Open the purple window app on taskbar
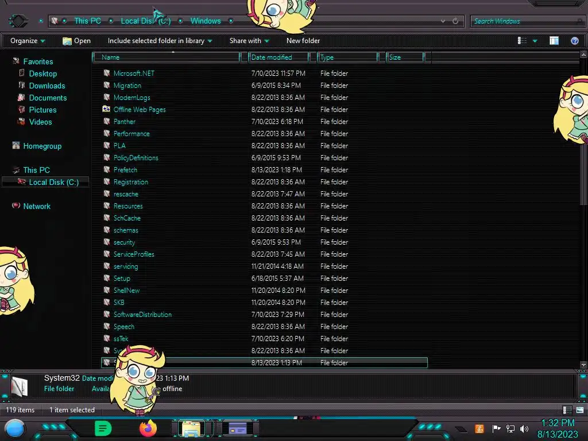This screenshot has height=441, width=588. [x=237, y=428]
